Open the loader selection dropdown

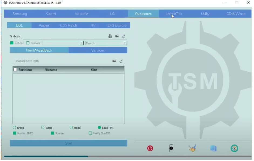click(x=81, y=43)
